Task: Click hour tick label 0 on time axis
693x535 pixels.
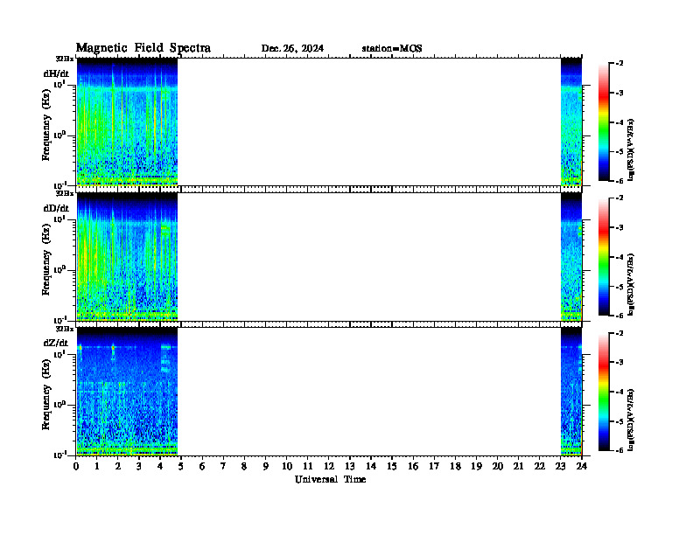Action: pyautogui.click(x=76, y=466)
